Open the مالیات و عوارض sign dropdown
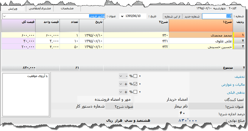Screen dimensions: 248x131 tap(121, 84)
